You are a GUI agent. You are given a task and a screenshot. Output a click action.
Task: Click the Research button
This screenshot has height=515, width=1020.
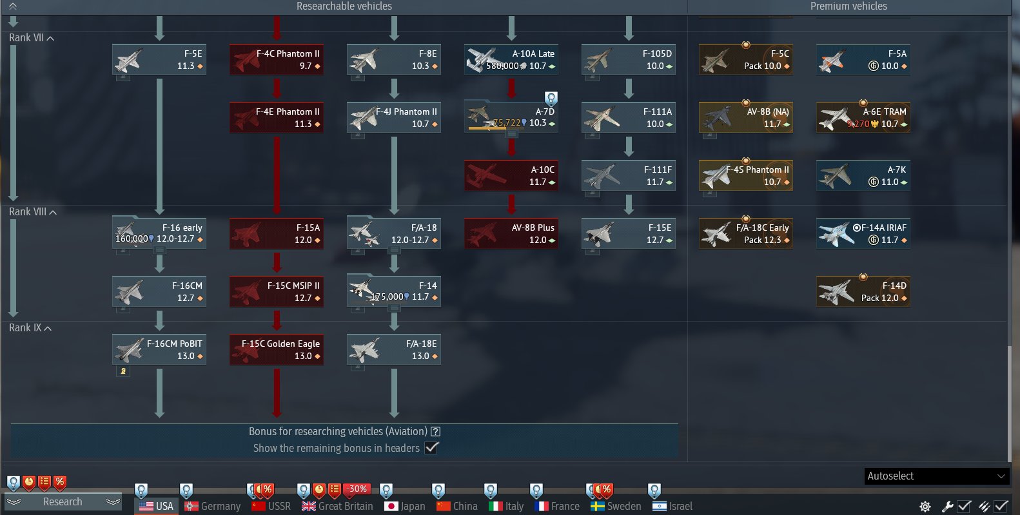pyautogui.click(x=63, y=502)
